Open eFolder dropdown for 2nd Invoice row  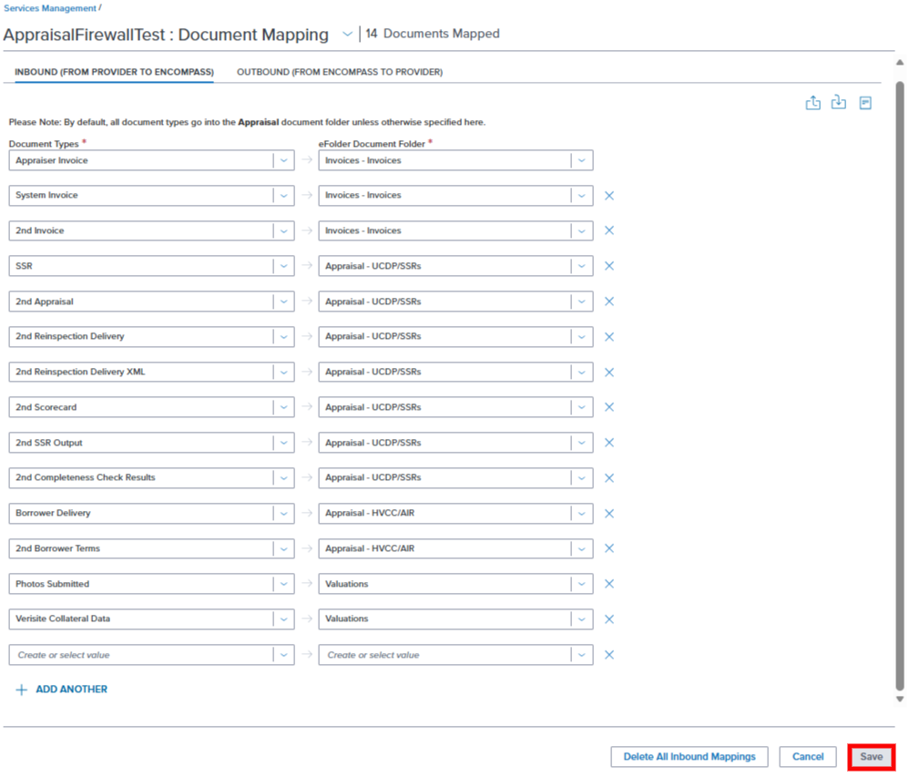581,230
